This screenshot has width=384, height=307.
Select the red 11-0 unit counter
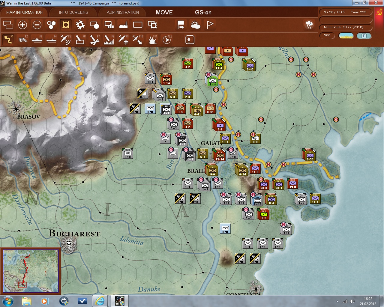255,168
